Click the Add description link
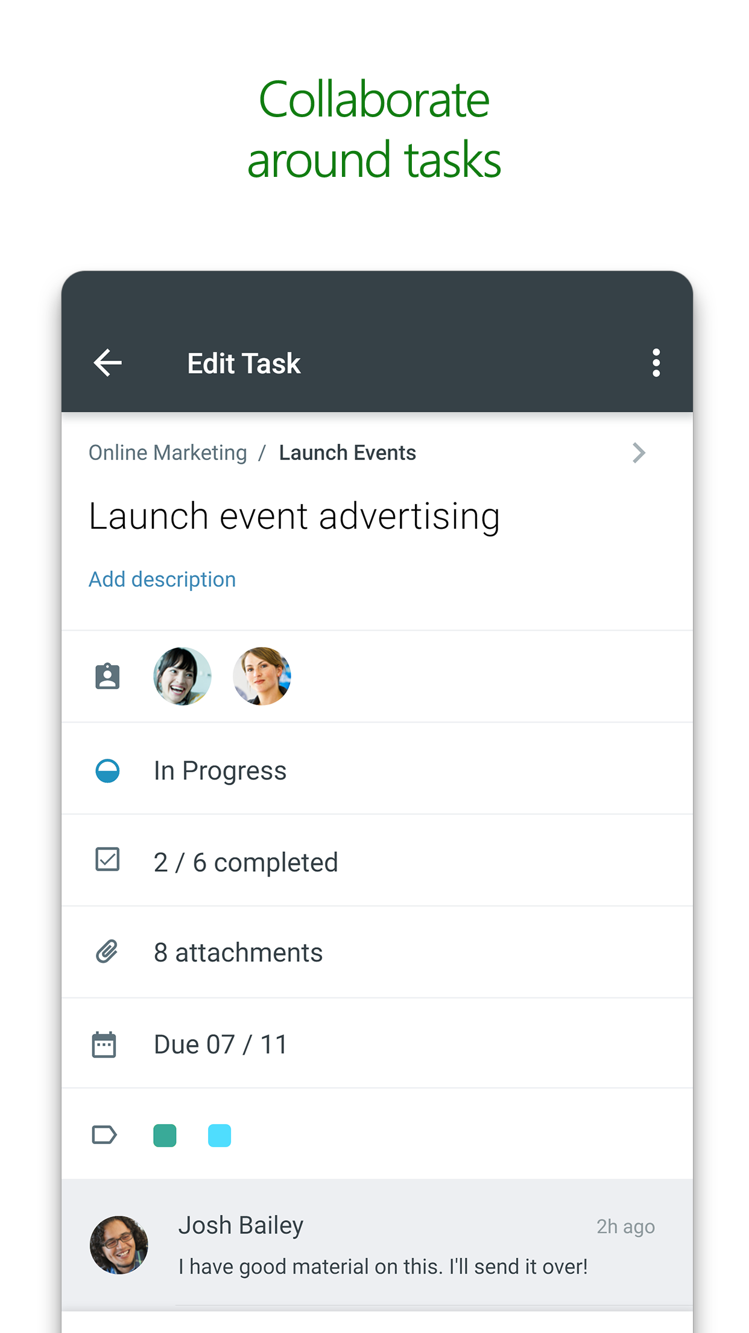749x1333 pixels. (x=162, y=580)
